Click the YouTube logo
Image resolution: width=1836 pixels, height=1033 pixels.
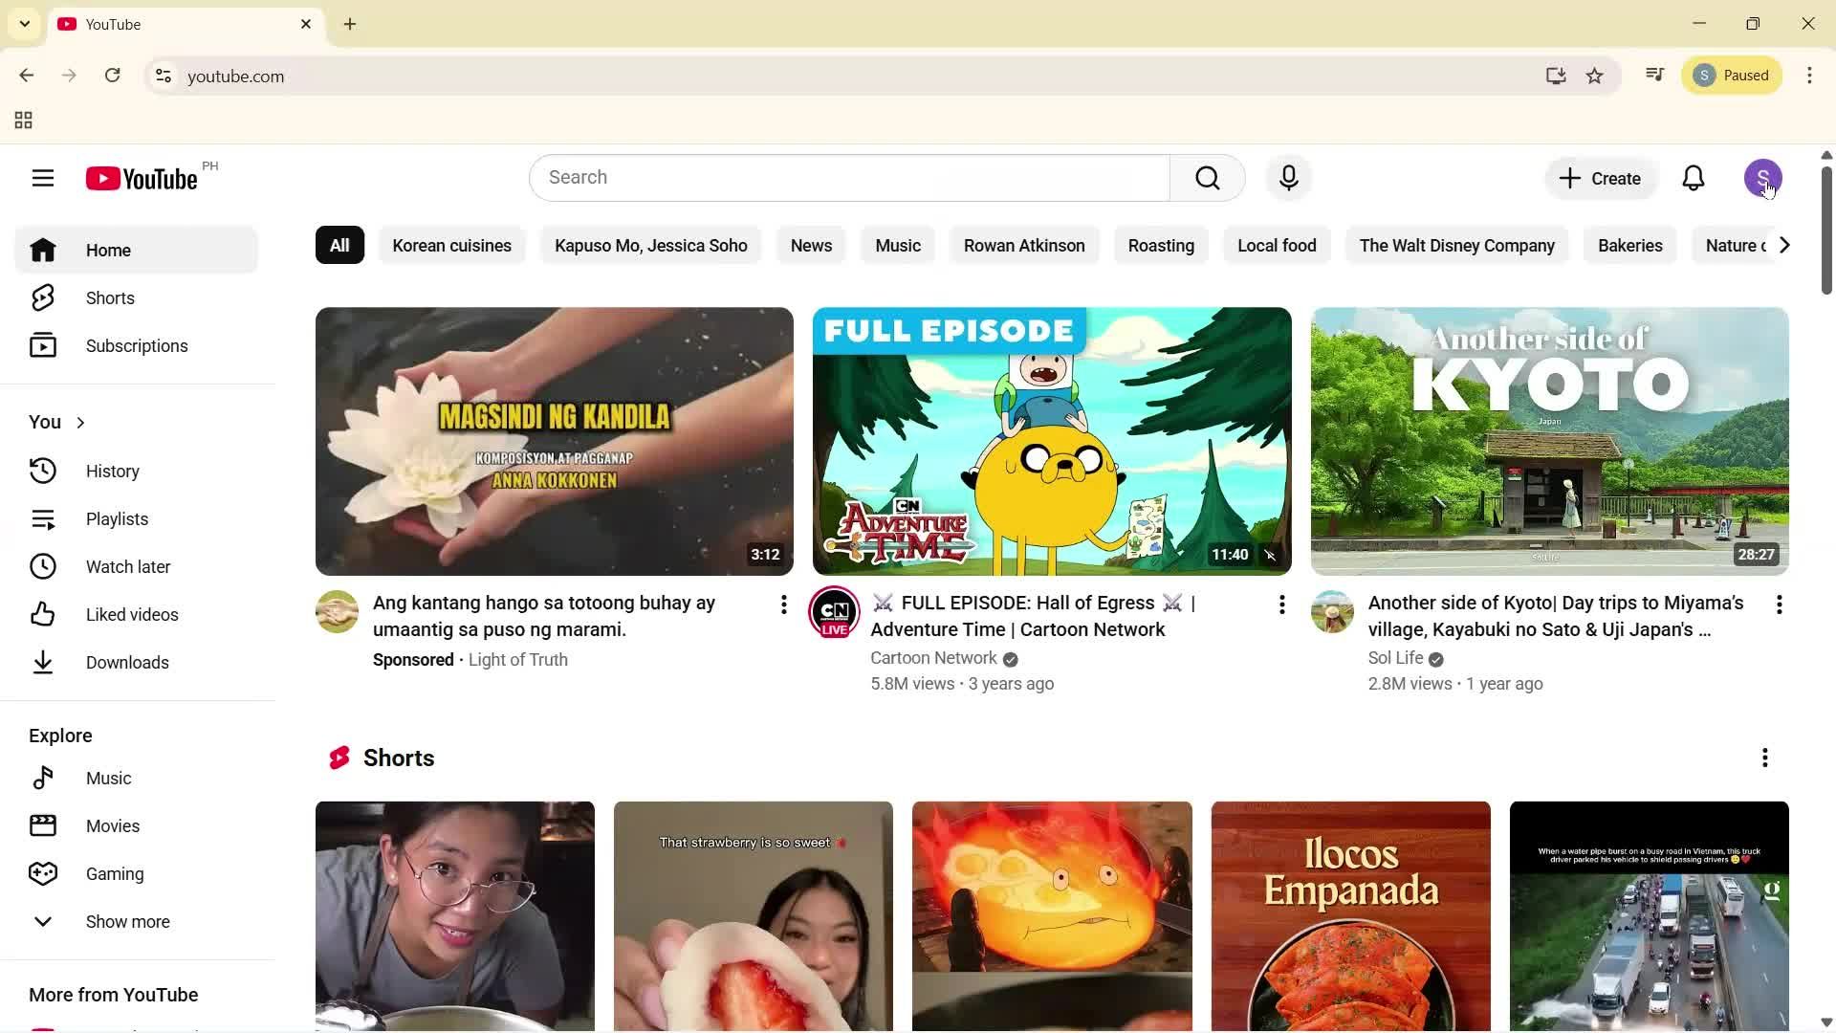point(140,178)
